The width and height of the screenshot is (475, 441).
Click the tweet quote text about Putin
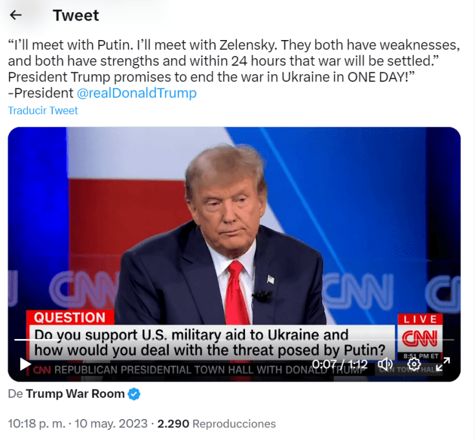tap(233, 61)
